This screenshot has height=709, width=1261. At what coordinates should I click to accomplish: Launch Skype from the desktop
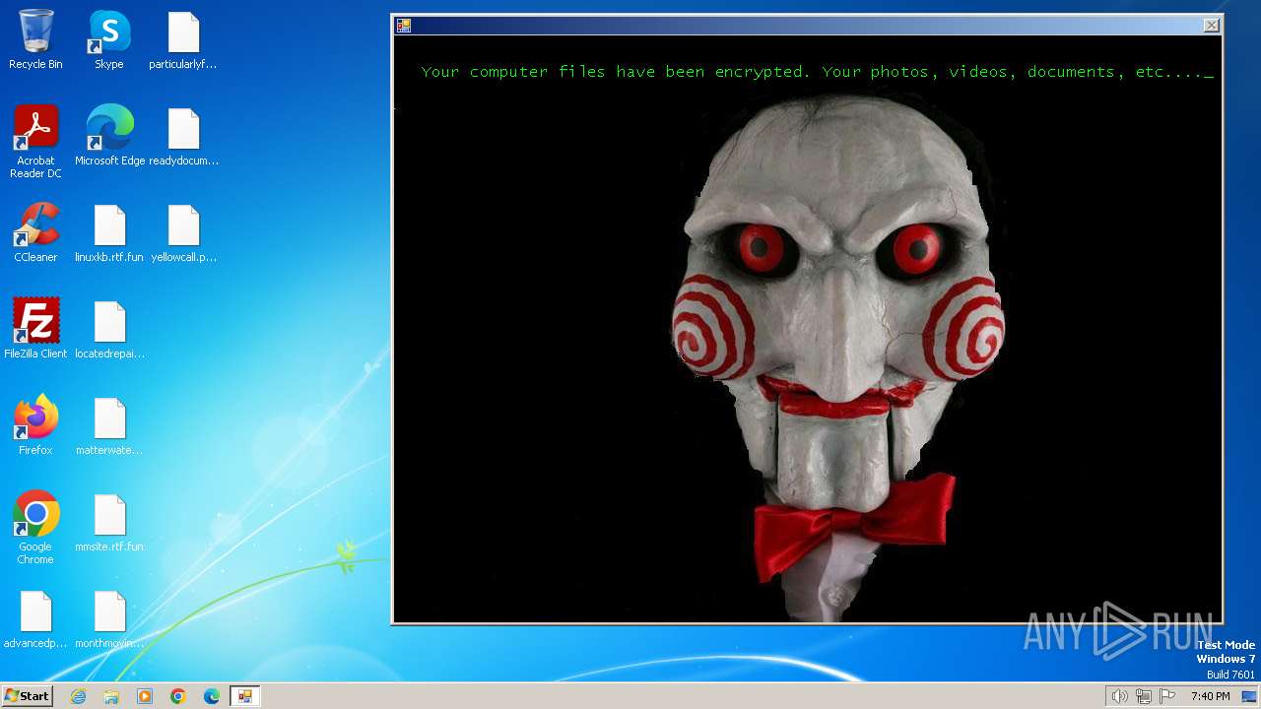coord(109,40)
